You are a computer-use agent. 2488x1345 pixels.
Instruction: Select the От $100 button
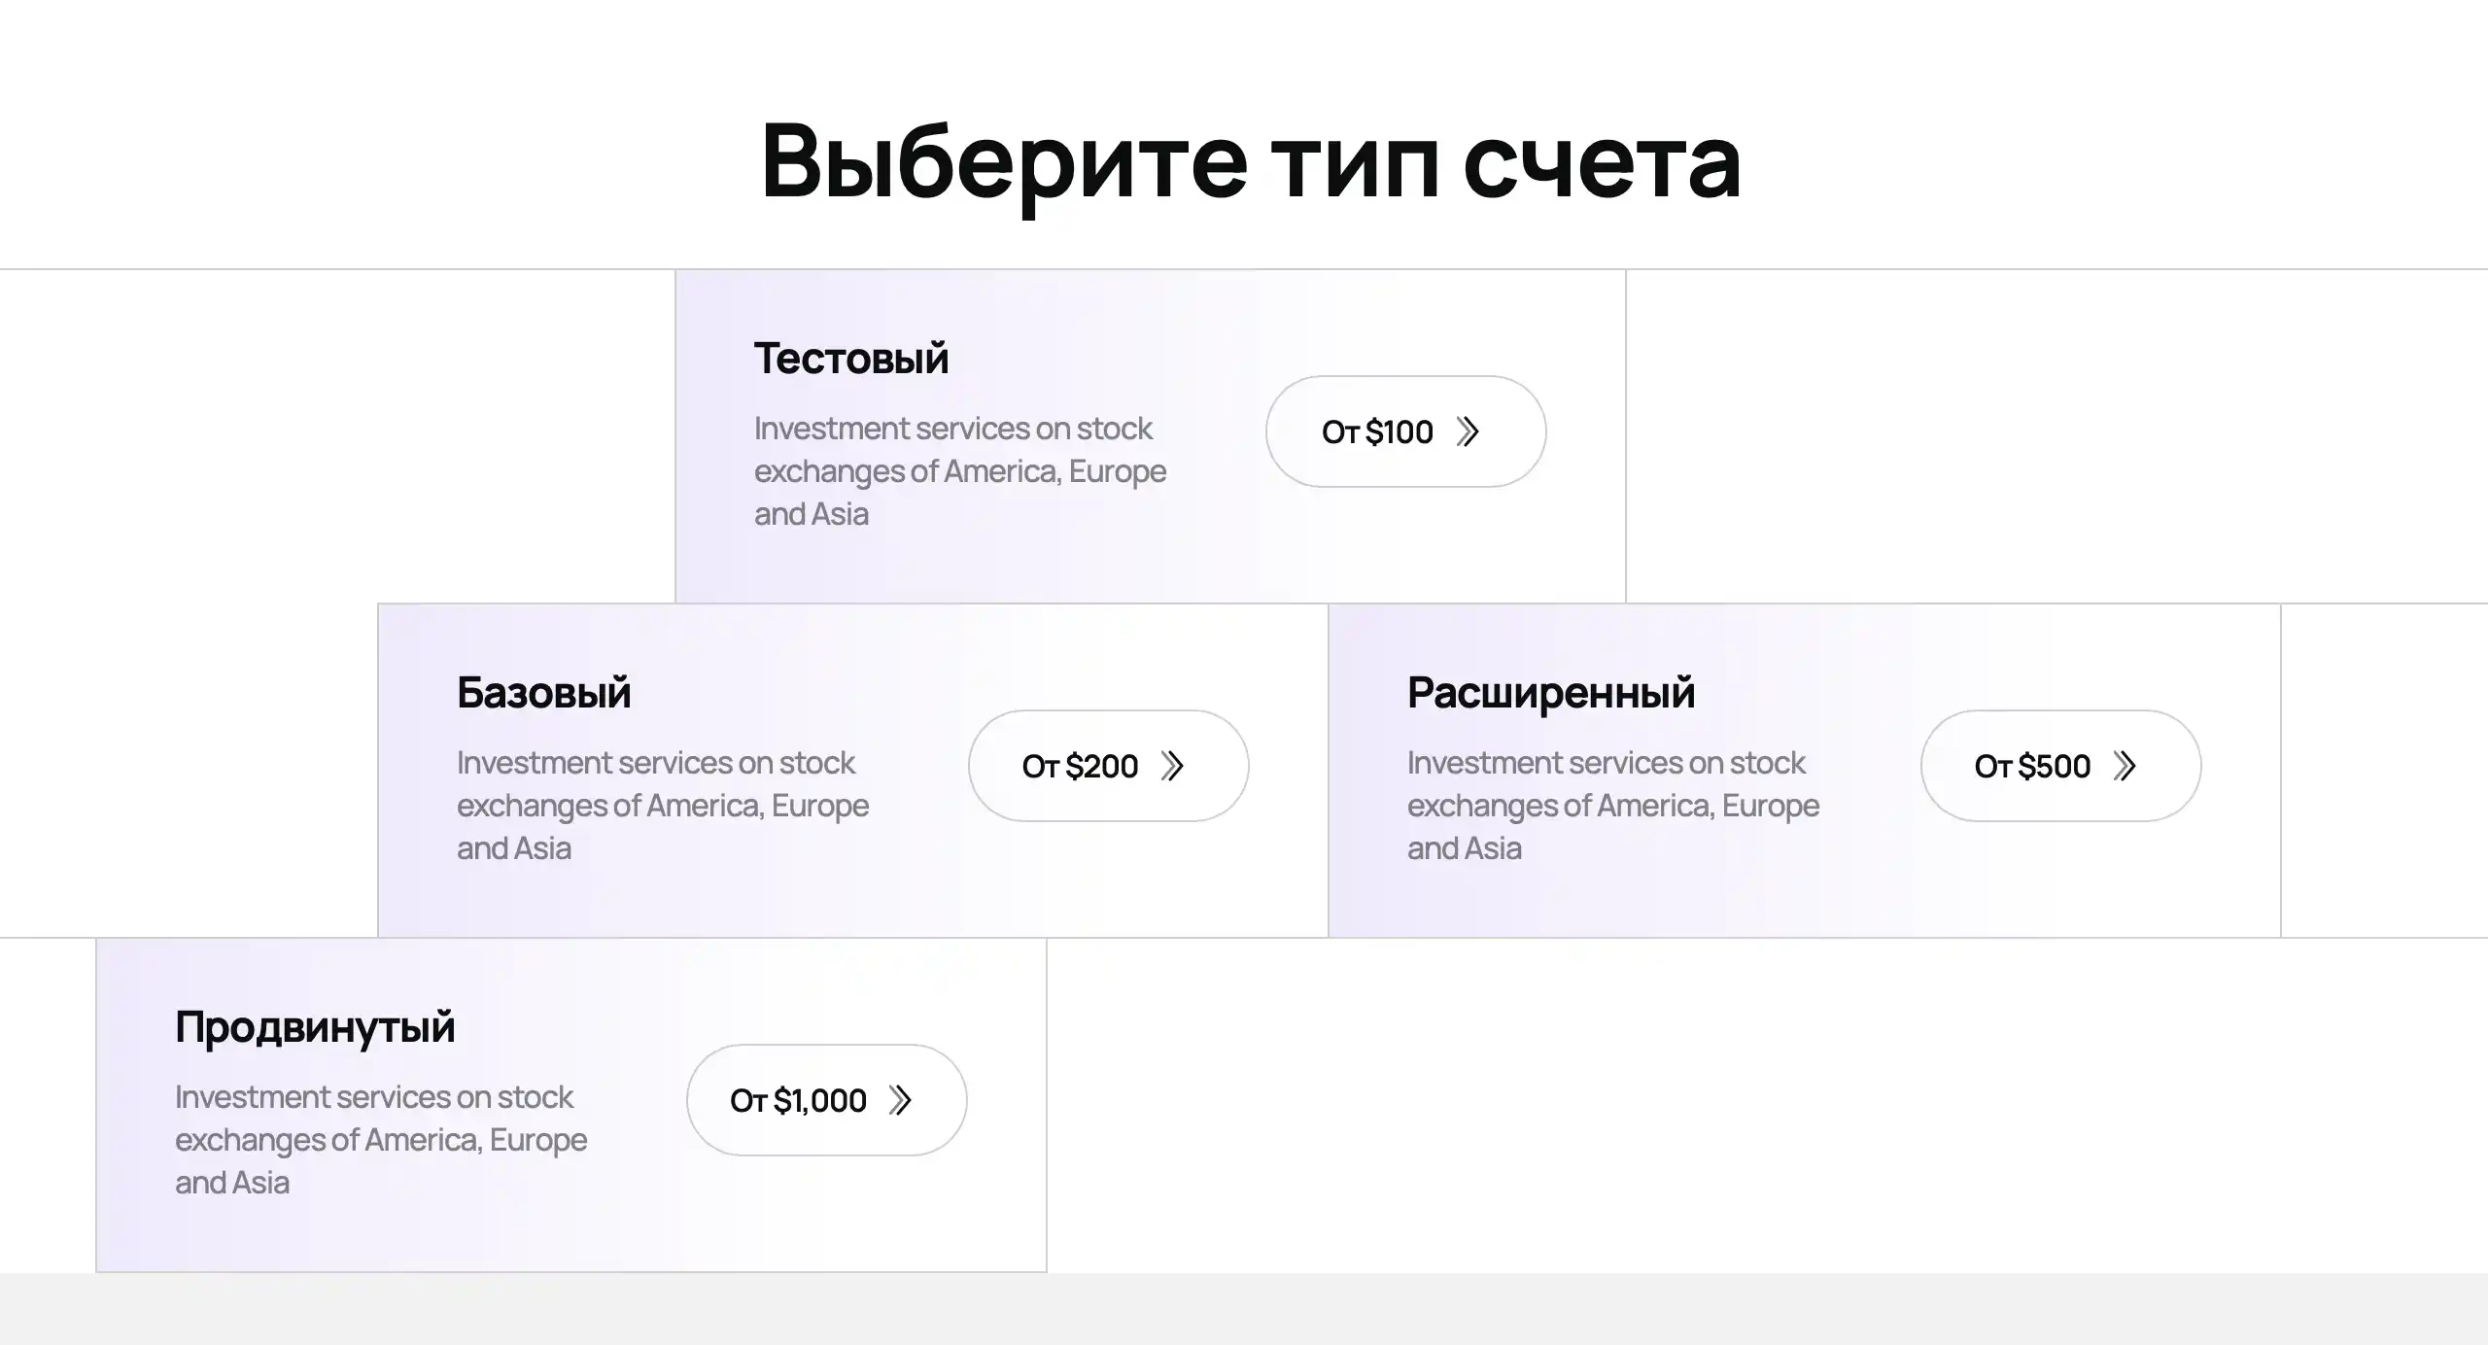tap(1405, 431)
